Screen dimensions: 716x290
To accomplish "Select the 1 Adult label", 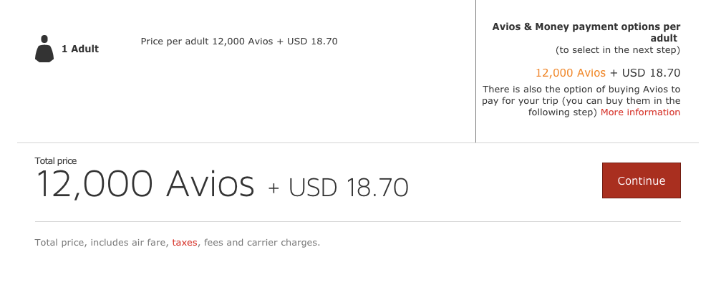I will pyautogui.click(x=80, y=49).
